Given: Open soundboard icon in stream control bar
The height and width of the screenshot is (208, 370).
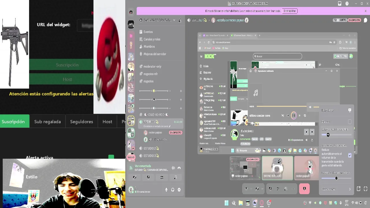Looking at the screenshot, I should pos(286,189).
